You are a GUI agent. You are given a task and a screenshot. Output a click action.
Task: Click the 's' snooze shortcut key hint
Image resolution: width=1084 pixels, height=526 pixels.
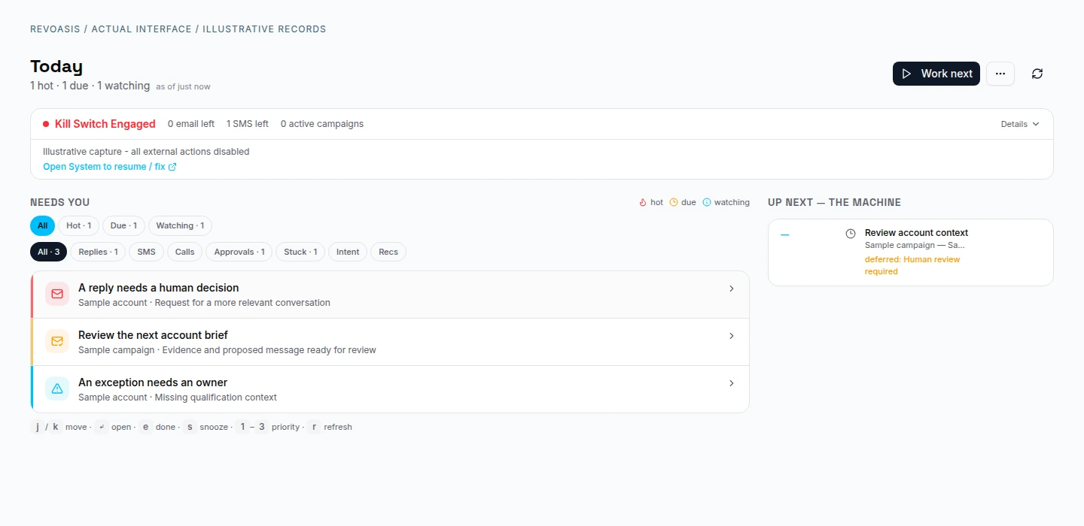click(x=190, y=427)
